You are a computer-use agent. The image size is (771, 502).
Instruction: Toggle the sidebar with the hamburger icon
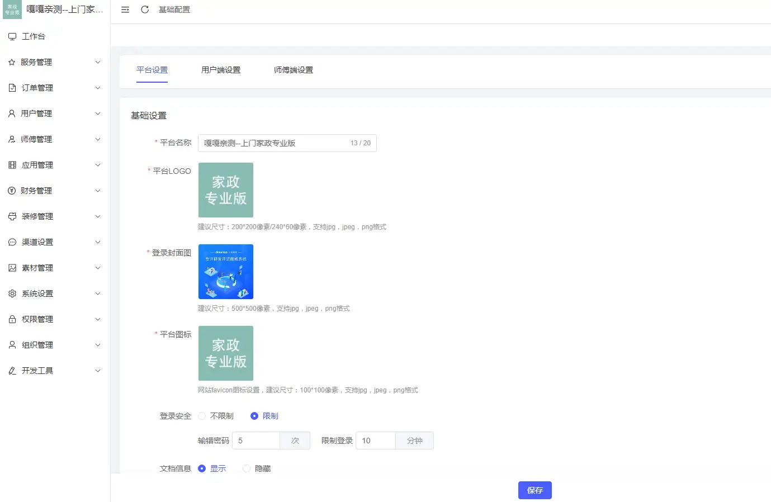[125, 10]
